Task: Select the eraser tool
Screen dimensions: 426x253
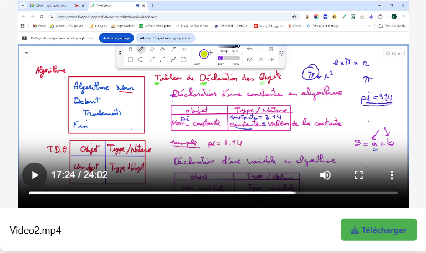Action: tap(152, 49)
